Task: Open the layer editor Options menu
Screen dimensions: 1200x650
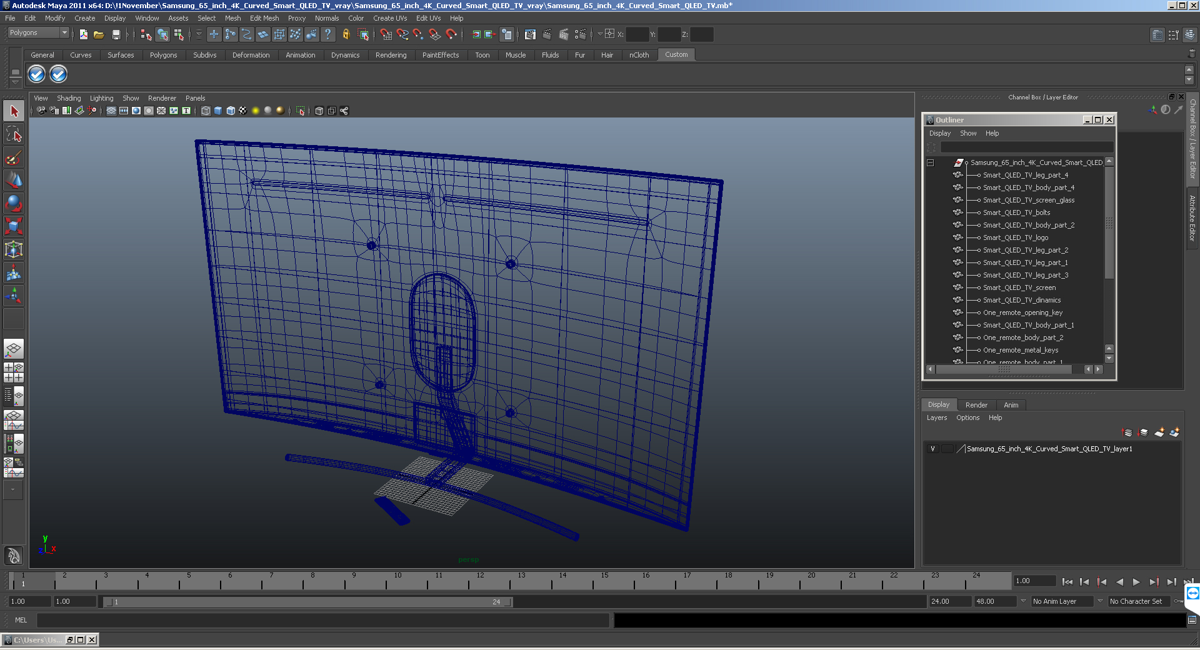Action: click(967, 417)
